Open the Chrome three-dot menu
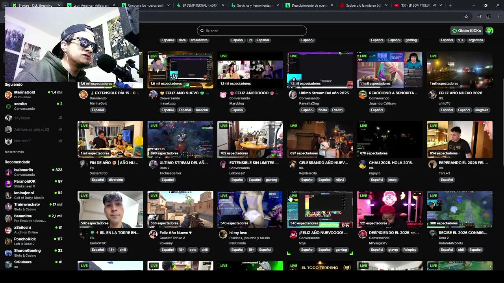Screen dimensions: 504x283 (x=498, y=17)
